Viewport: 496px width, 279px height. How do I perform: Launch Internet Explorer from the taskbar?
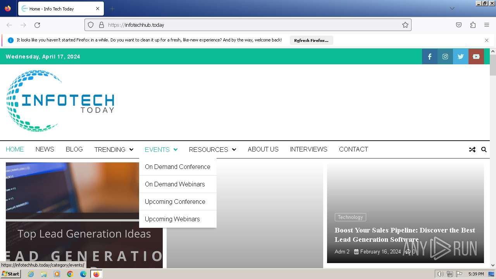tap(31, 274)
